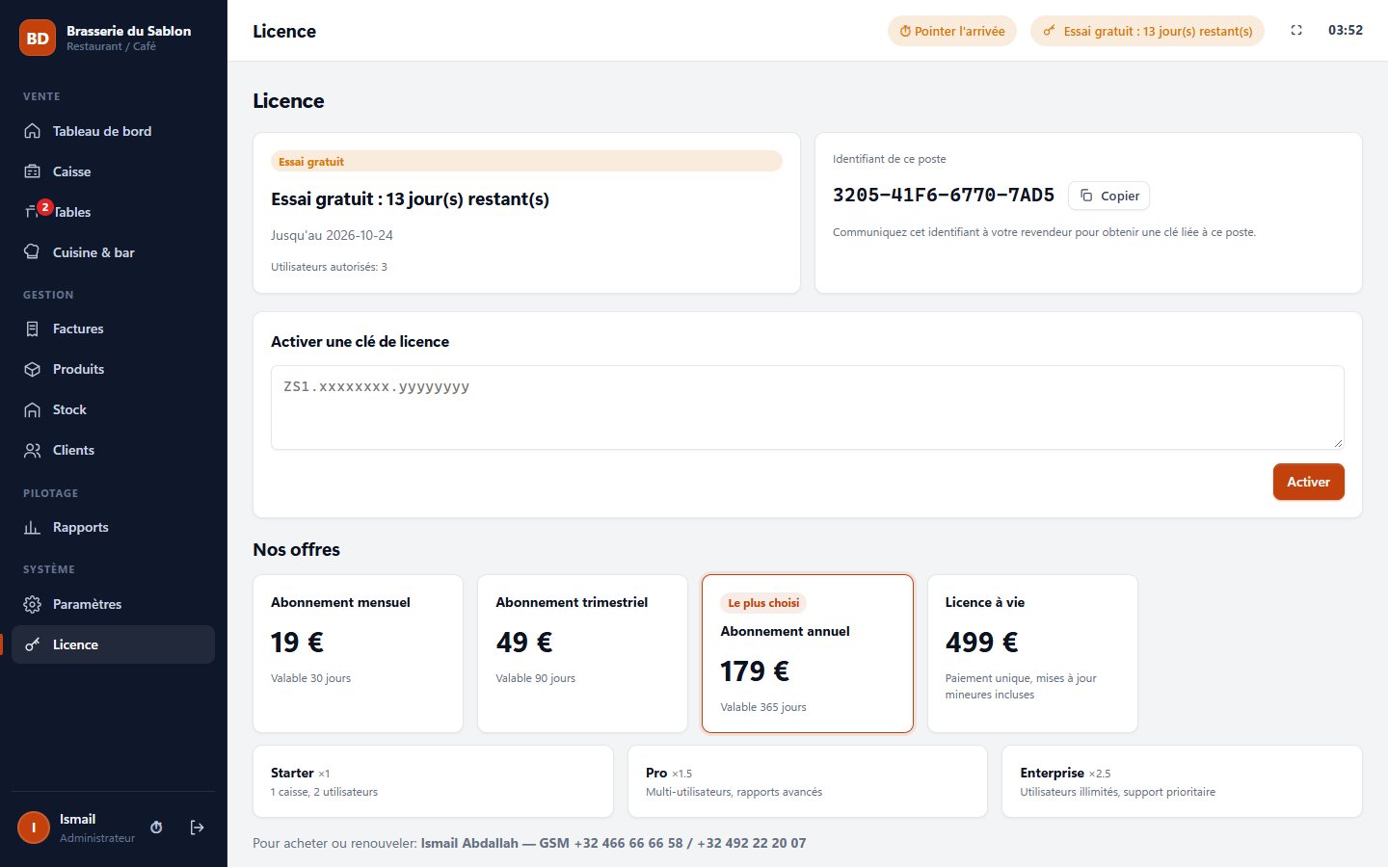Click the Produits box icon
Screen dimensions: 1388x867
coord(32,369)
